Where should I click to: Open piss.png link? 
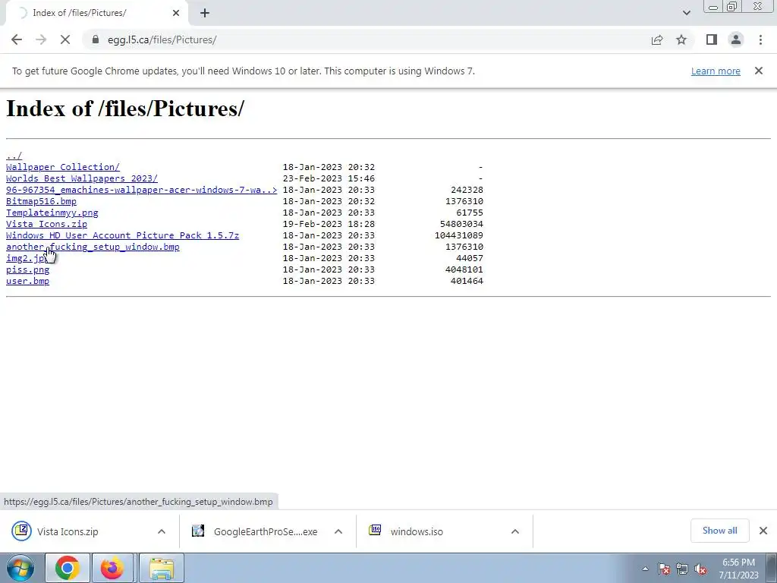click(28, 269)
